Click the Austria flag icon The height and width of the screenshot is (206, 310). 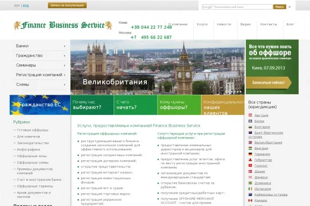[250, 115]
